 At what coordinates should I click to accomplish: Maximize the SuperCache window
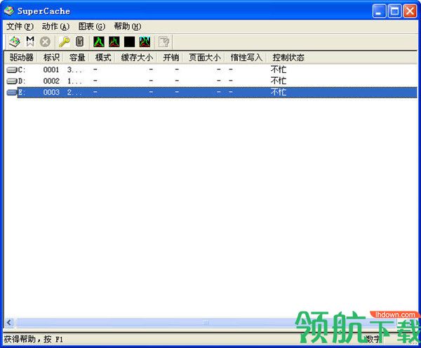pos(394,11)
